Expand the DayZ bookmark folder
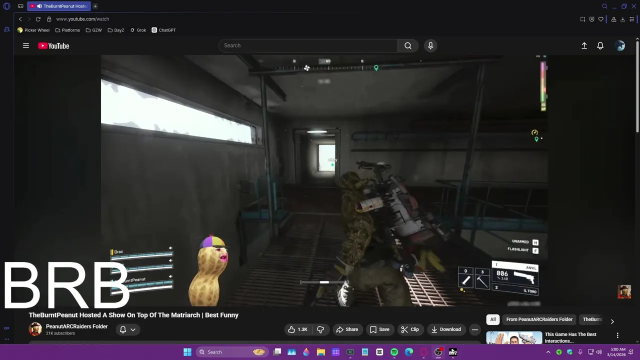640x360 pixels. tap(115, 30)
